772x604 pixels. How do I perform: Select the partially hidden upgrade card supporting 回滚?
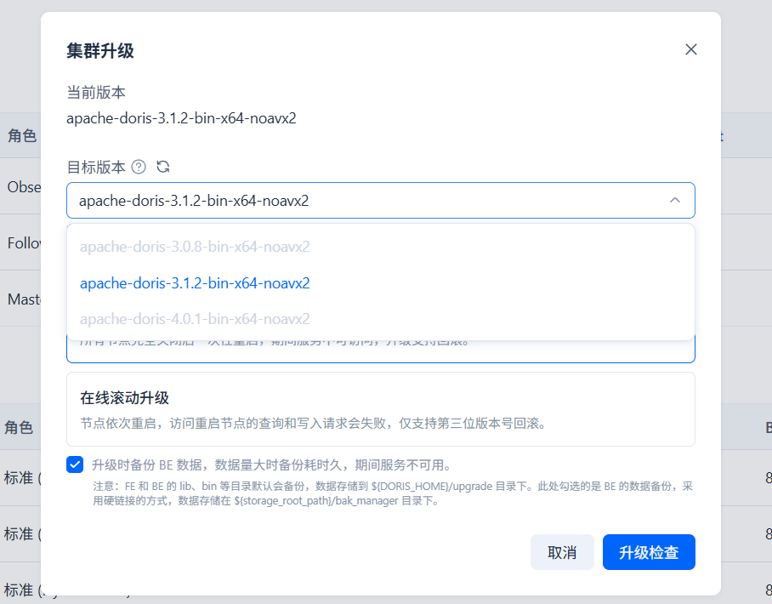point(380,350)
